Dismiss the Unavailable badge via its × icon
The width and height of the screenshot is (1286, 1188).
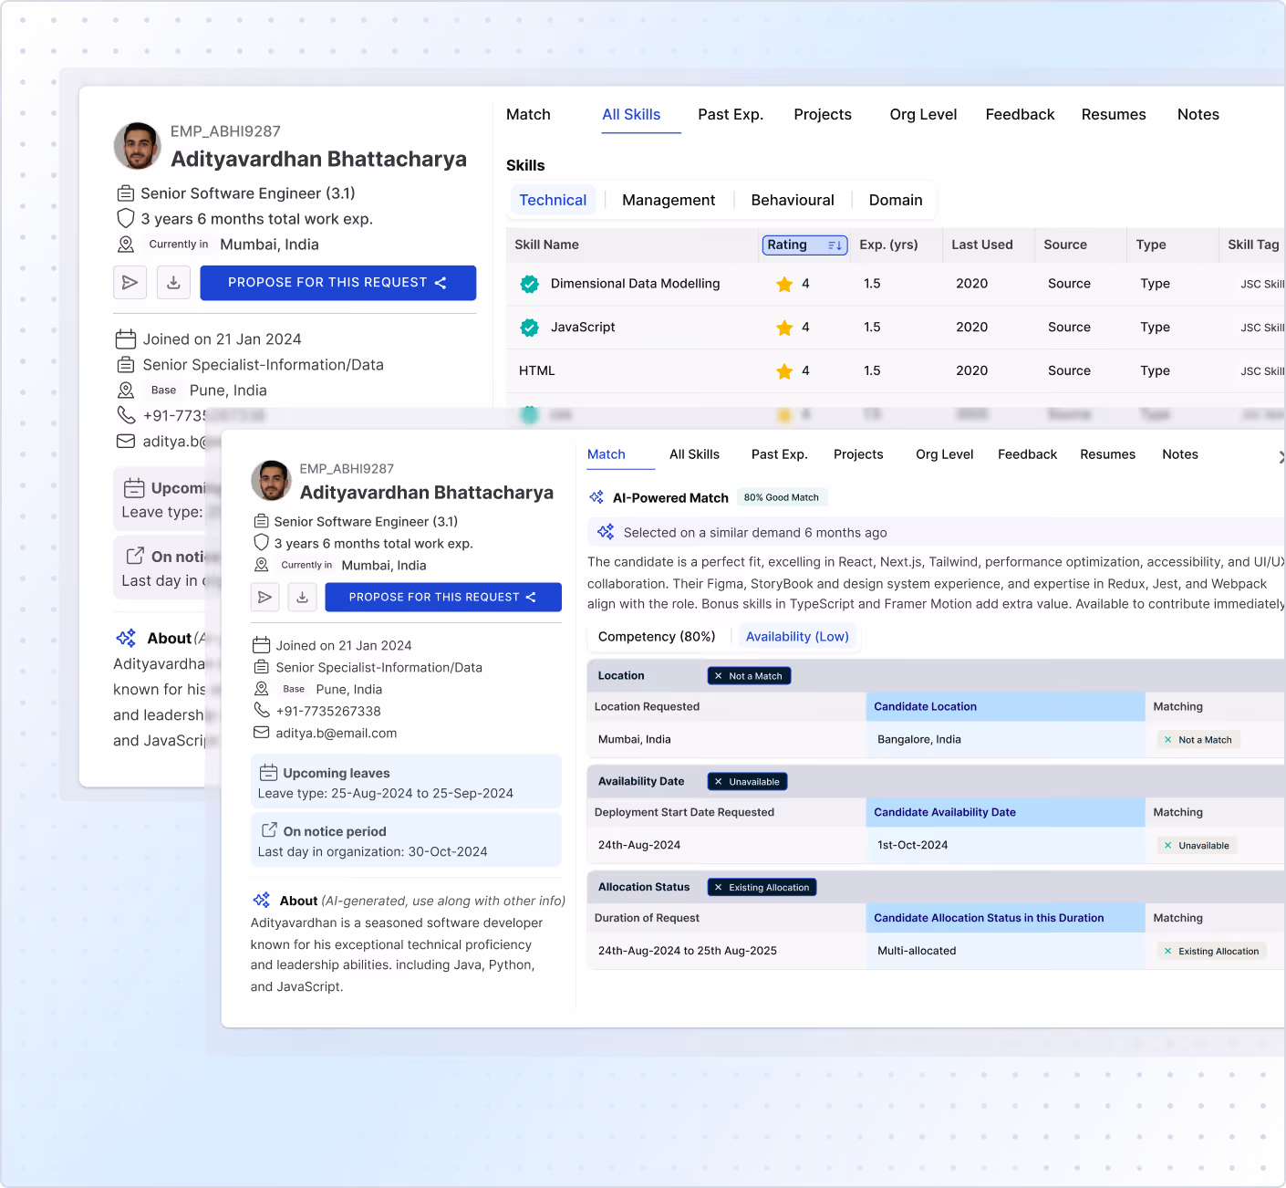720,781
